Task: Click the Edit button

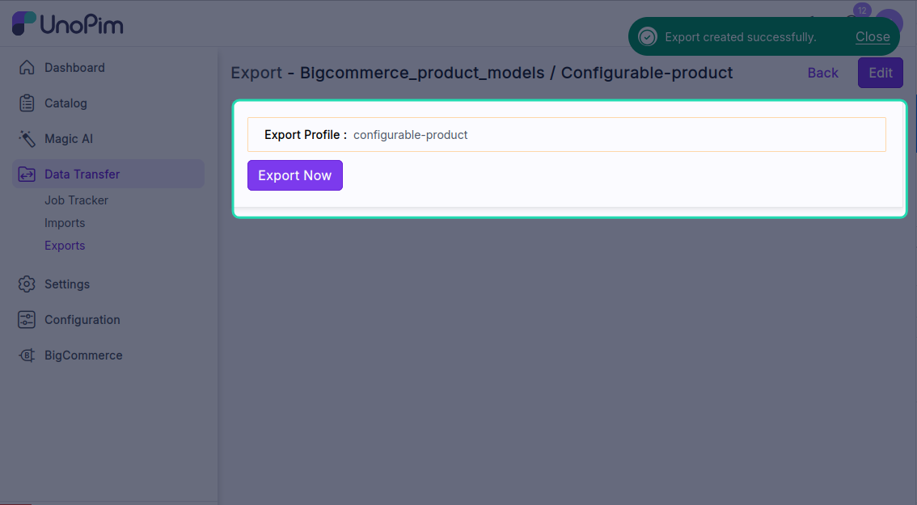Action: tap(880, 73)
